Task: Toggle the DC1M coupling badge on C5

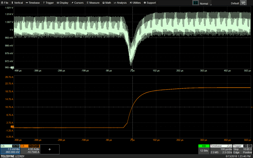Action: point(16,146)
